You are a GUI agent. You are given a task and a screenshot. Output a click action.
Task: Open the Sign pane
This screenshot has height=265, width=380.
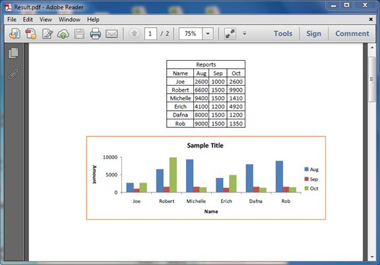pos(314,34)
